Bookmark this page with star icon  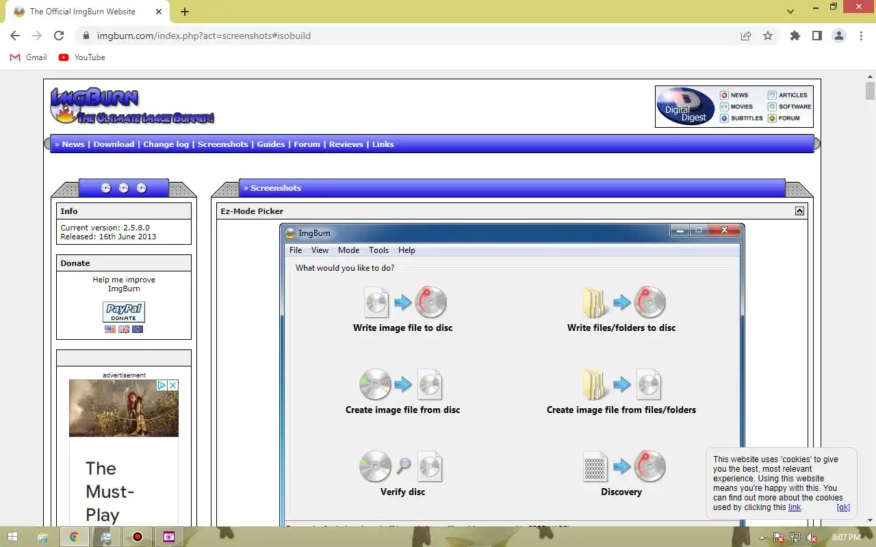point(768,36)
